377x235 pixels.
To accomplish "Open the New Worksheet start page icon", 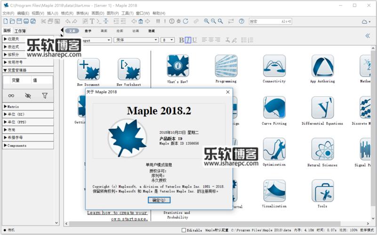I will click(129, 69).
